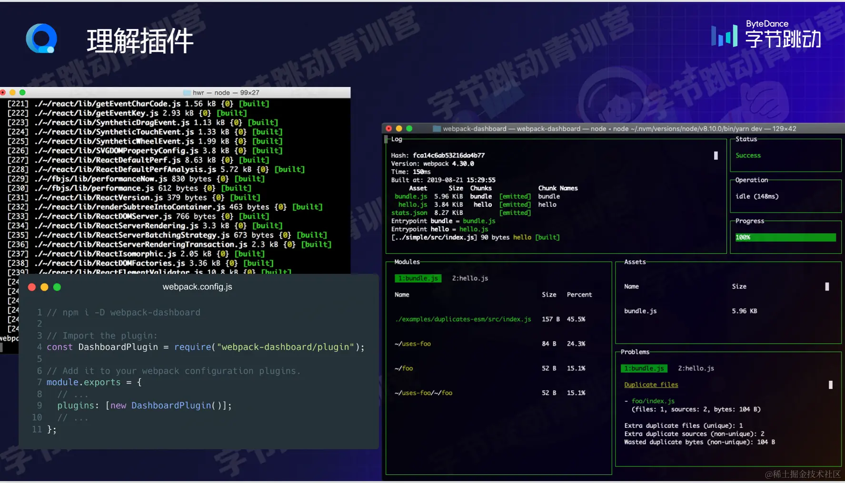845x483 pixels.
Task: Click the 'Hash: fca14c6ab53216da4b77' line in Log
Action: 438,155
